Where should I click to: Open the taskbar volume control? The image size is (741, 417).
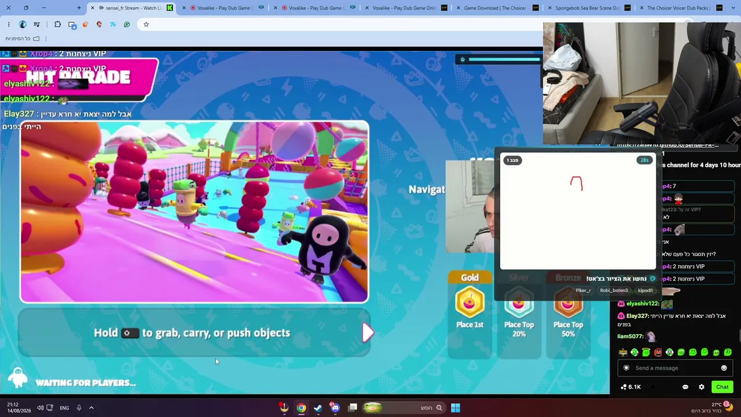click(x=40, y=408)
